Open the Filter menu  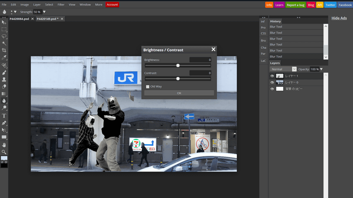point(61,5)
